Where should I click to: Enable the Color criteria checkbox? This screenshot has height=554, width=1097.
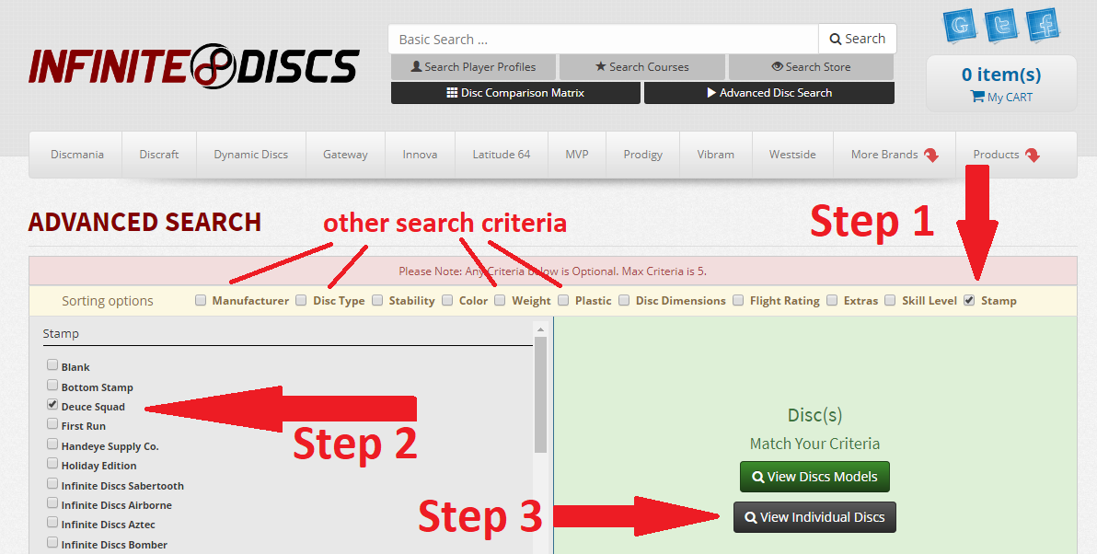pos(448,300)
